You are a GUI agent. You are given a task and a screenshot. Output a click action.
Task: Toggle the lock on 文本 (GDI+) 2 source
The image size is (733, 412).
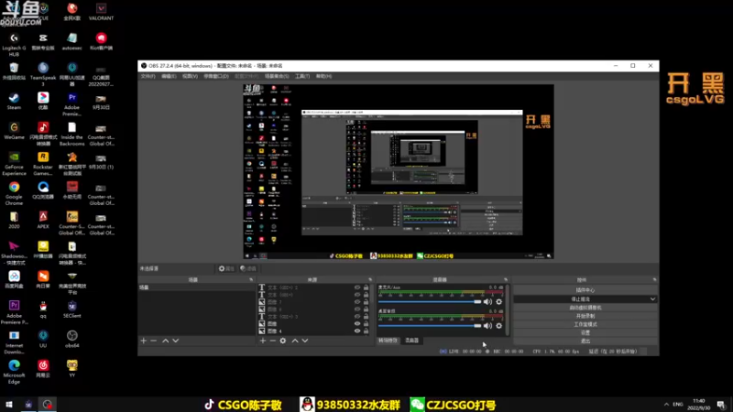[x=366, y=287]
